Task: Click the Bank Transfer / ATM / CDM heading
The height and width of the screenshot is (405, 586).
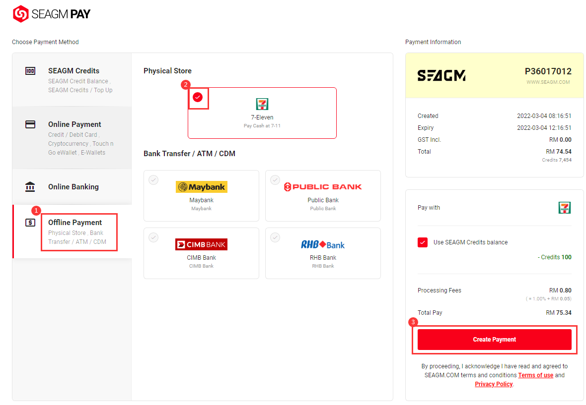Action: (x=190, y=154)
